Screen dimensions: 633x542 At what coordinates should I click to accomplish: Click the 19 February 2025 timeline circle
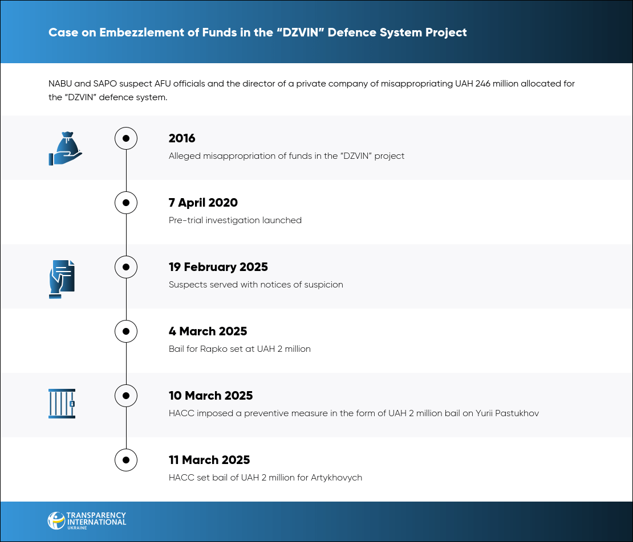point(126,266)
